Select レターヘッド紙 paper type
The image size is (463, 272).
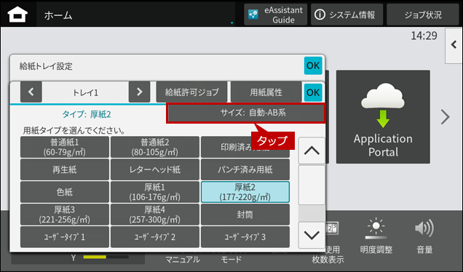pos(155,169)
